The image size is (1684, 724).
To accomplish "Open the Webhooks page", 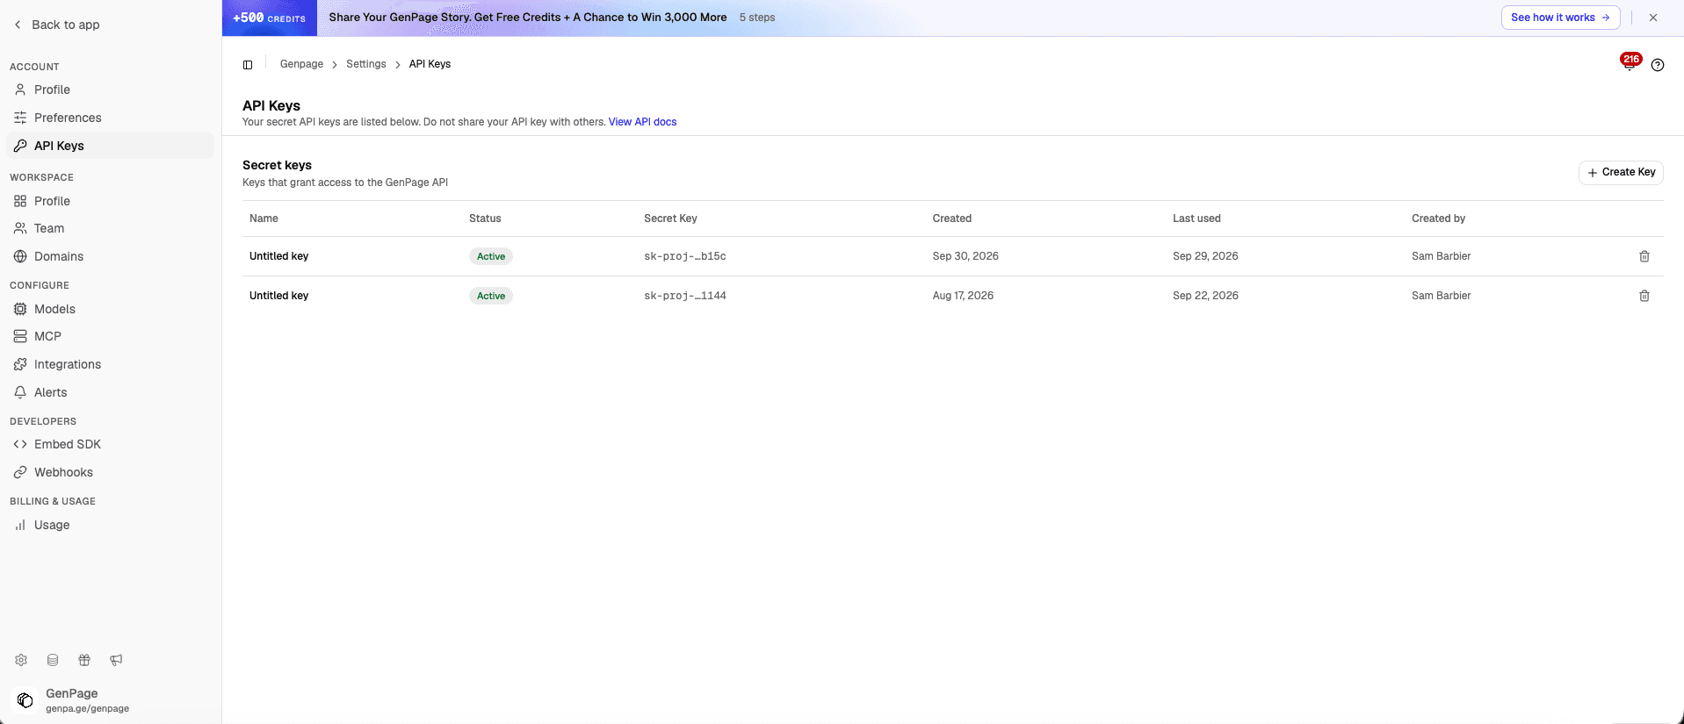I will (110, 472).
